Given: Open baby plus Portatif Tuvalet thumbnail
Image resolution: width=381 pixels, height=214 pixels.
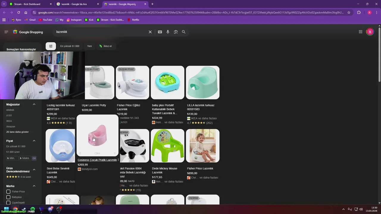Looking at the screenshot, I should tap(168, 82).
